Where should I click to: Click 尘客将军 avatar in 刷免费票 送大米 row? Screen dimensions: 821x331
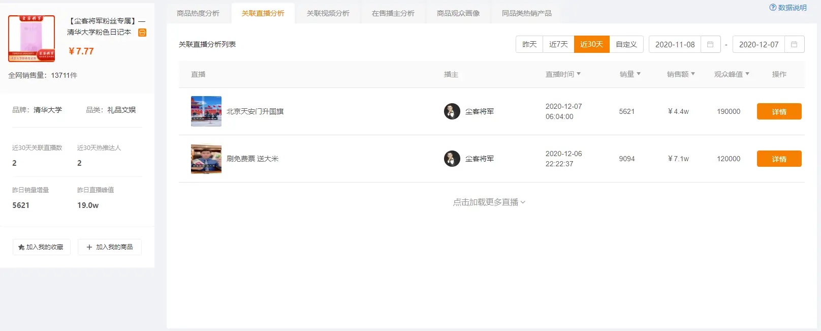pyautogui.click(x=452, y=159)
